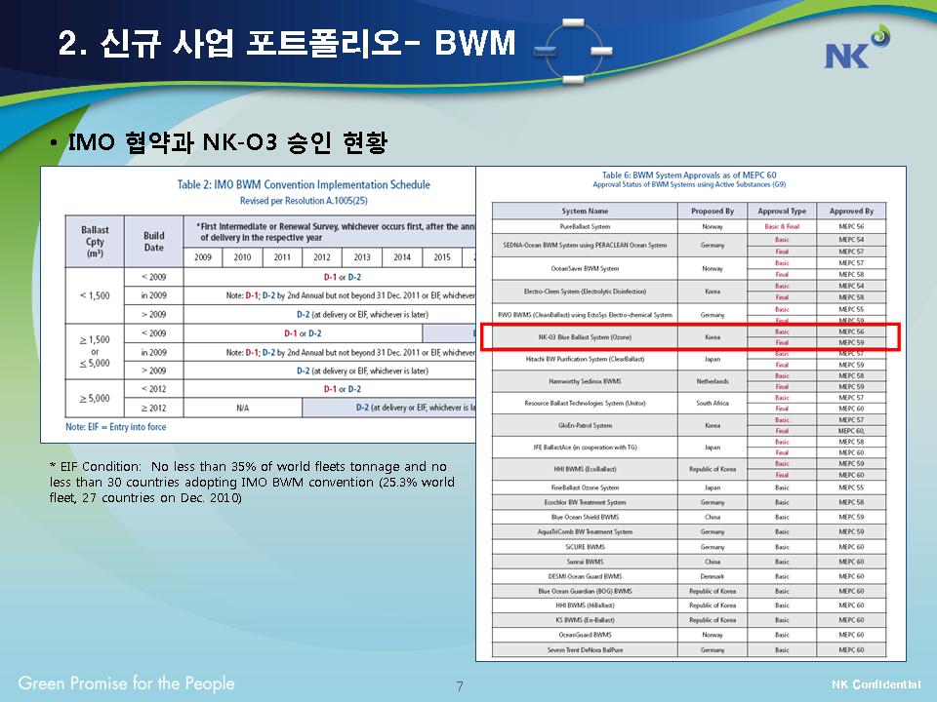Screen dimensions: 937x702
Task: Click the 'HHI BWMS (HiBallast)' row name
Action: 585,605
